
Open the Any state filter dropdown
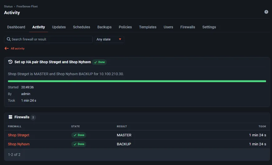(109, 39)
